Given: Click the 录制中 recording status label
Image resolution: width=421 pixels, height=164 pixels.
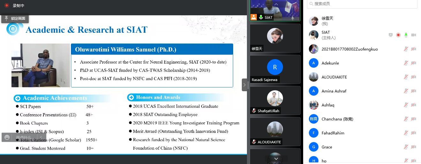Looking at the screenshot, I should pyautogui.click(x=19, y=6).
